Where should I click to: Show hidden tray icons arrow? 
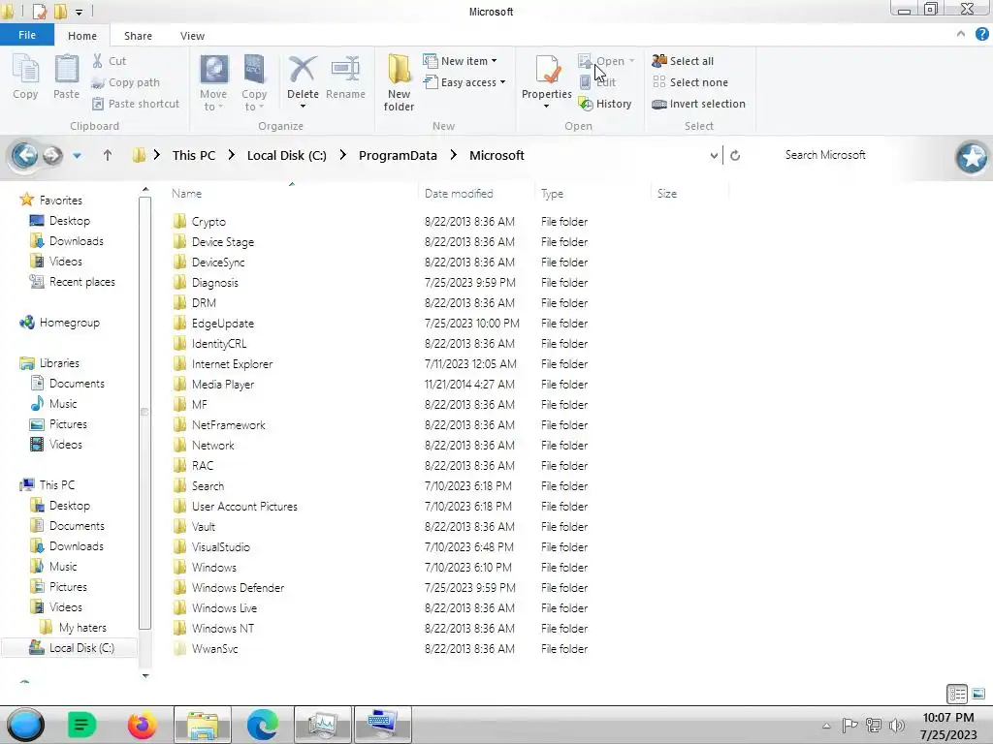[826, 726]
